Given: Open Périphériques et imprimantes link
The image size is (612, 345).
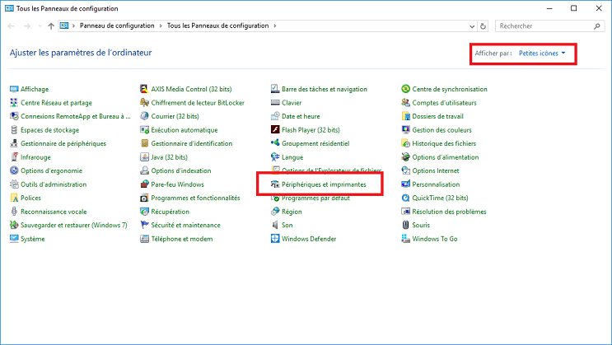Looking at the screenshot, I should tap(324, 184).
